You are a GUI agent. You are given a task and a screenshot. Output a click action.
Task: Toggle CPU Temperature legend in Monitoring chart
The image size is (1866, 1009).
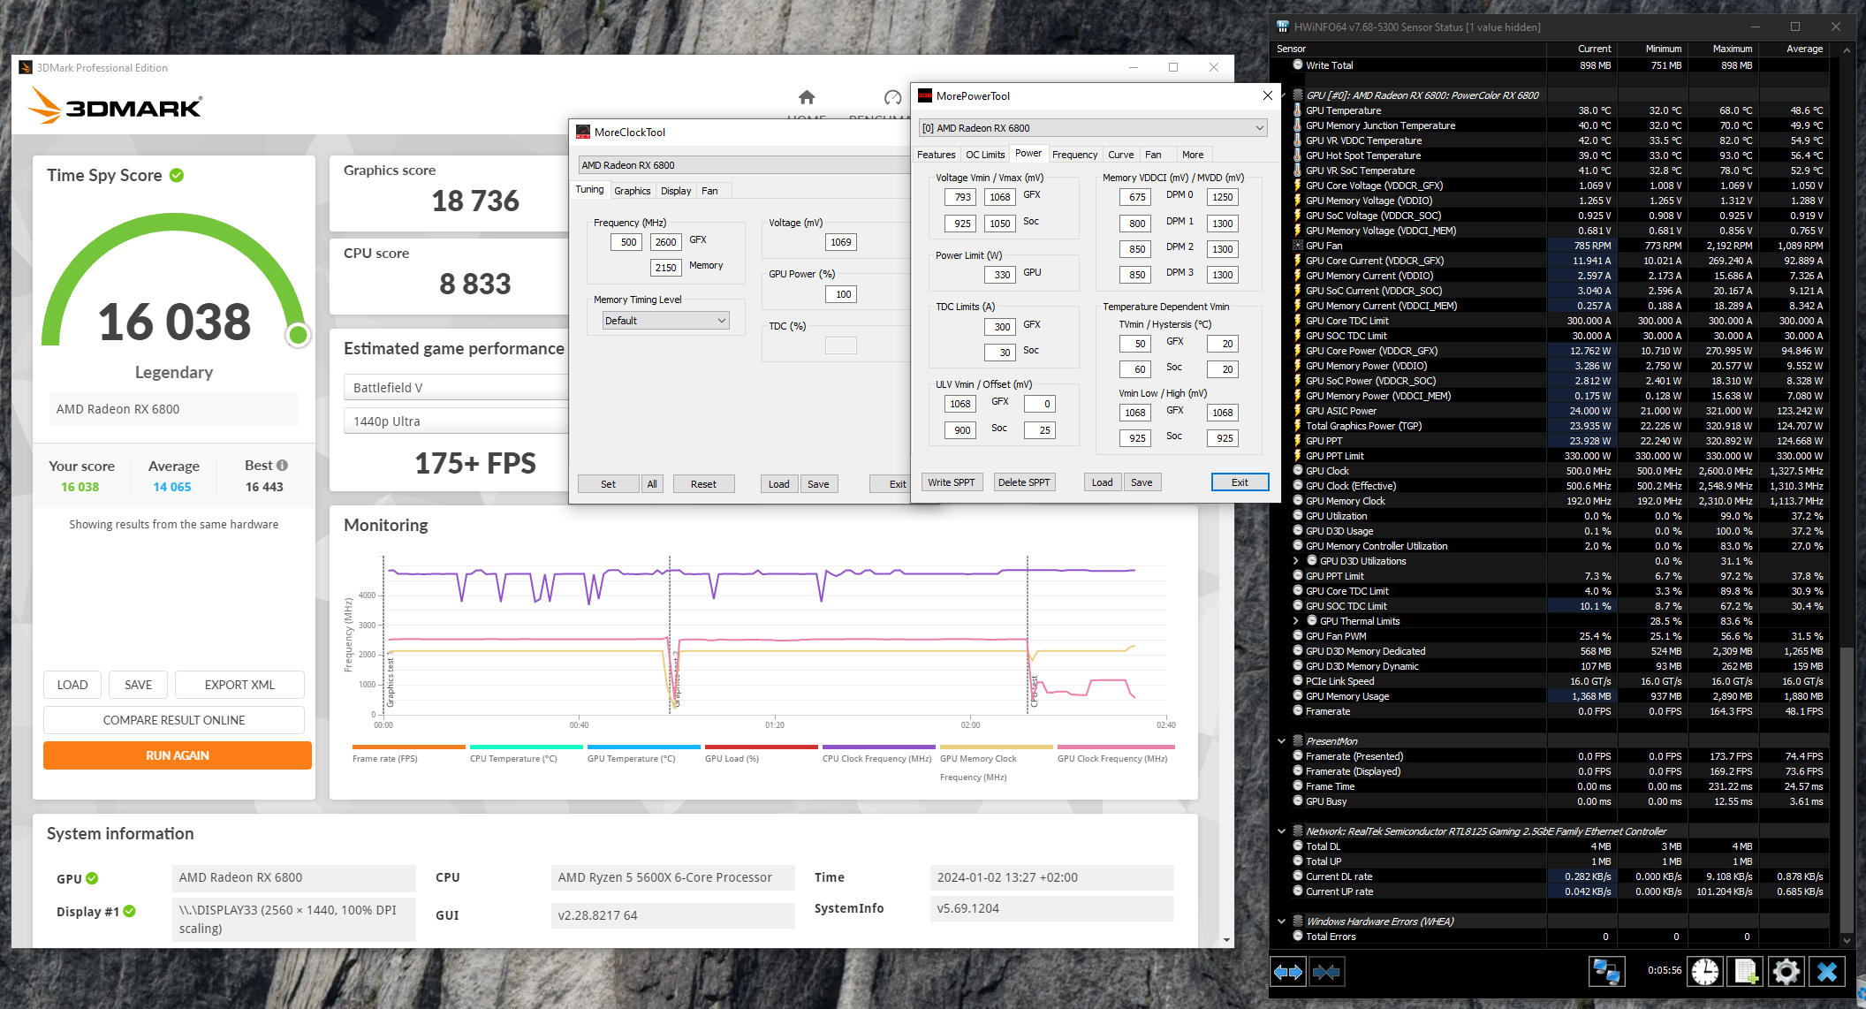coord(513,758)
